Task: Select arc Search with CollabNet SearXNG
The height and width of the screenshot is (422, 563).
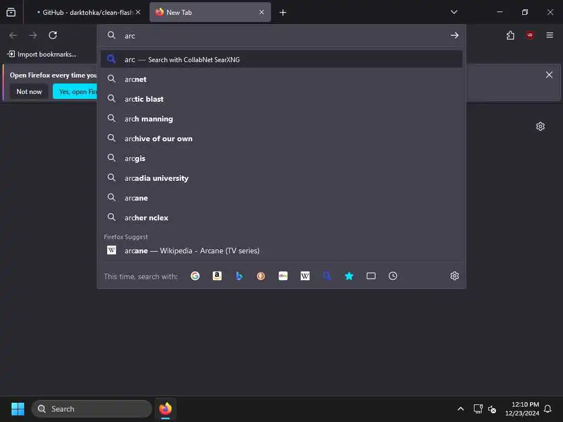Action: [281, 59]
